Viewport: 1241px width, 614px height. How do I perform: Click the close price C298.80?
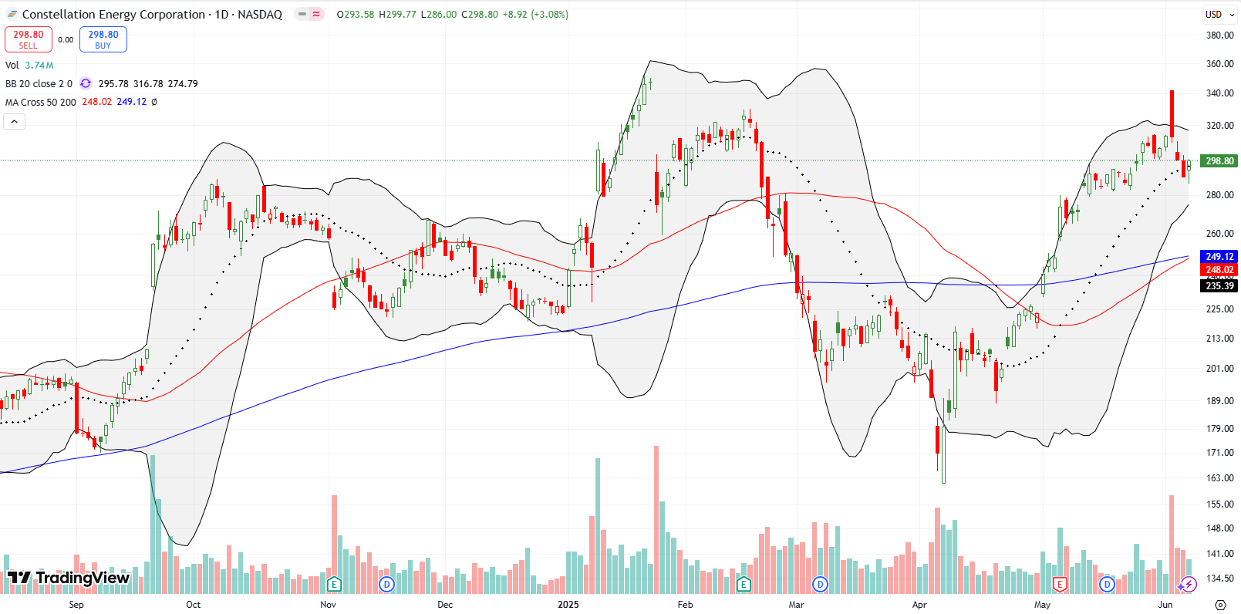pyautogui.click(x=480, y=14)
